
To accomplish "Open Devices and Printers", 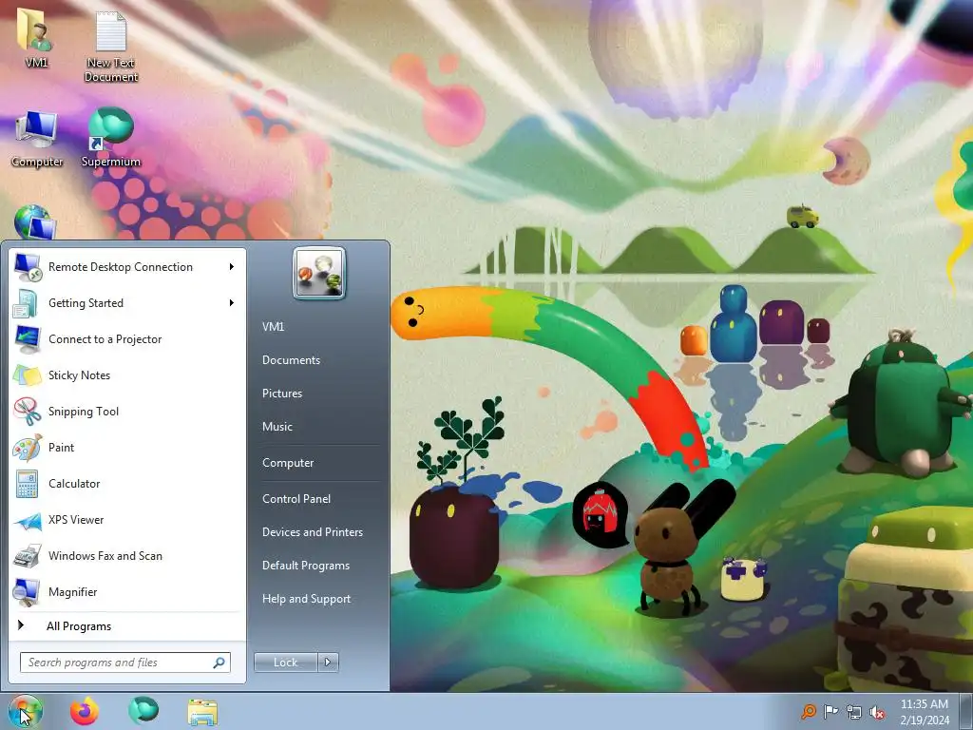I will pos(312,532).
